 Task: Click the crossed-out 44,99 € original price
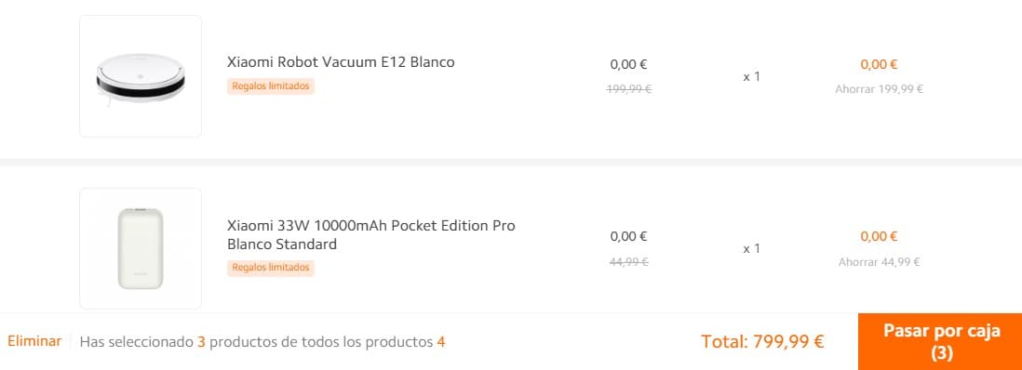coord(629,262)
